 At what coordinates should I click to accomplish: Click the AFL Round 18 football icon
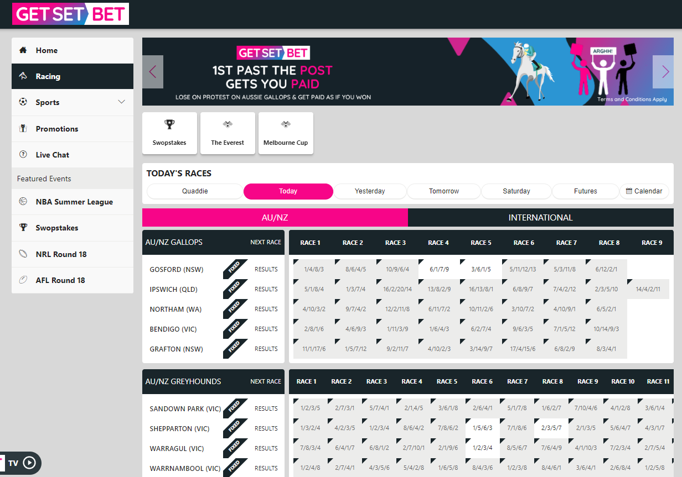[x=23, y=280]
